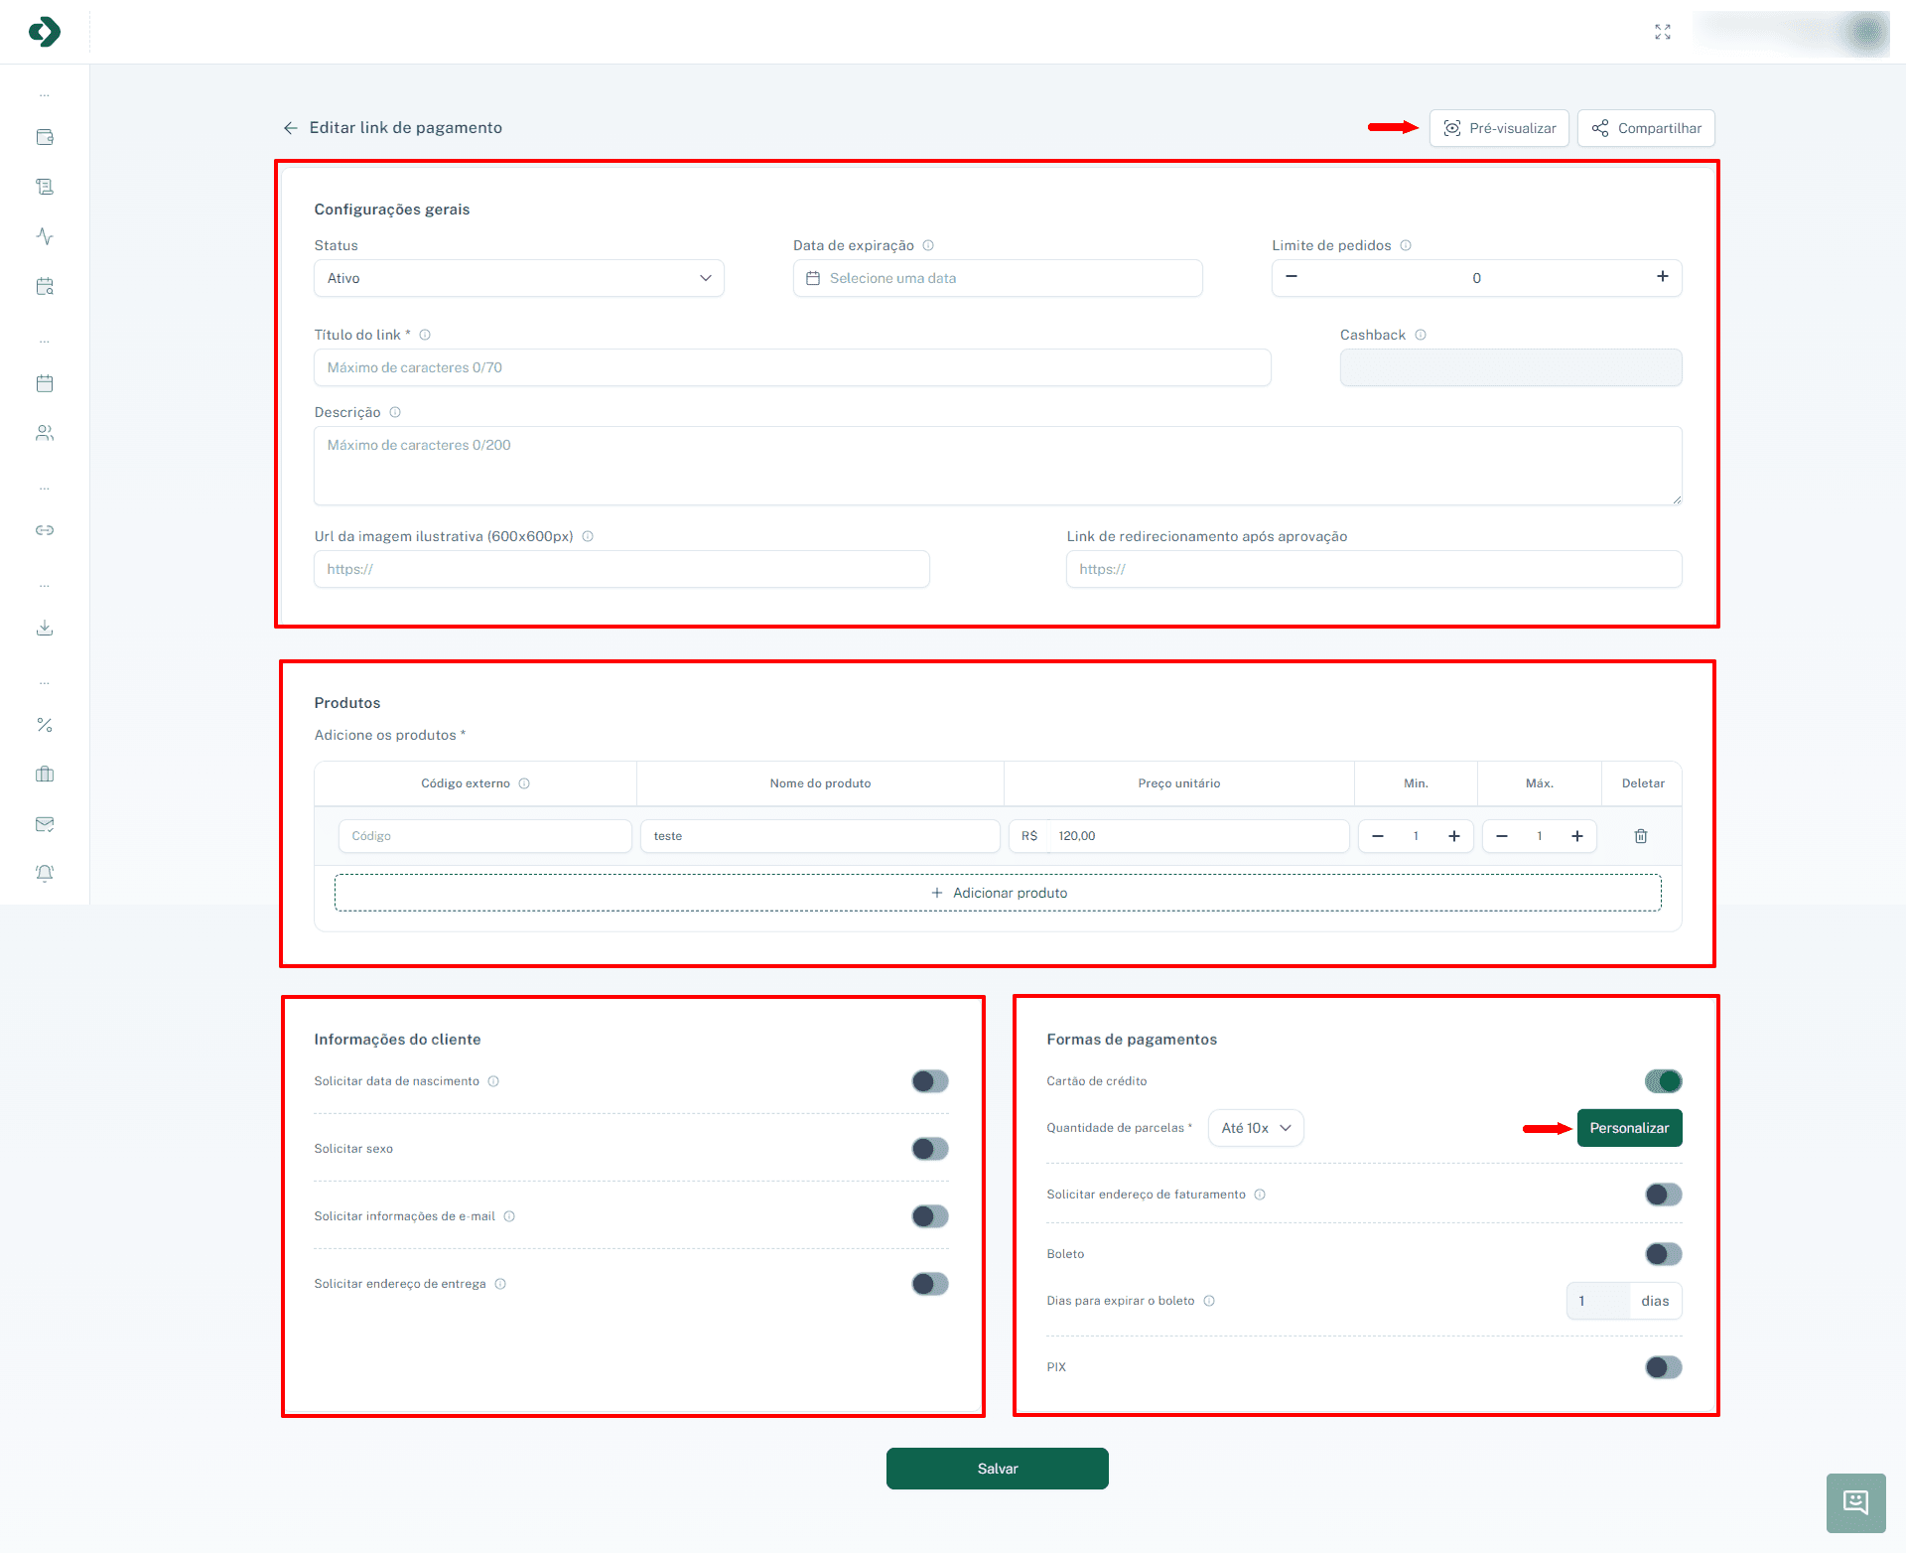This screenshot has width=1906, height=1553.
Task: Enable Solicitar data de nascimento toggle
Action: pos(929,1081)
